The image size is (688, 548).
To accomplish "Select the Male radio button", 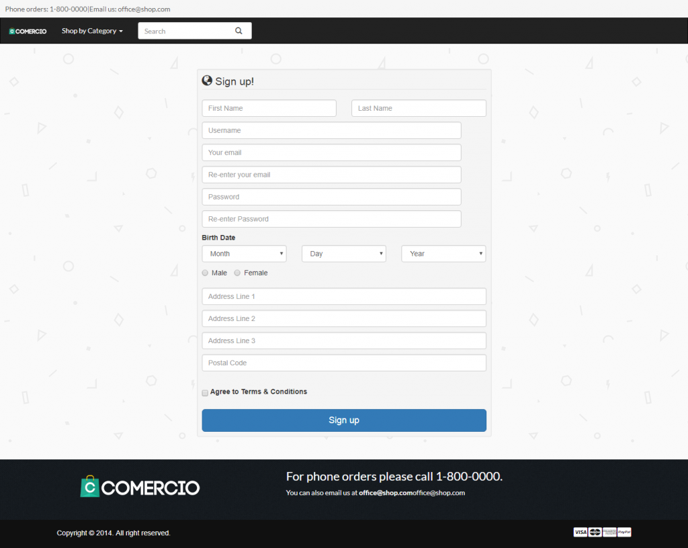I will [205, 273].
